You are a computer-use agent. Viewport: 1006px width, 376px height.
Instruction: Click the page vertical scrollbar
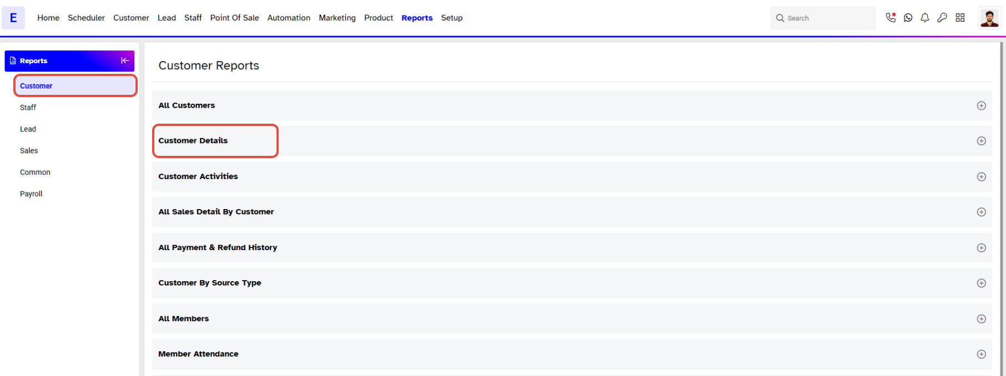coord(1001,209)
